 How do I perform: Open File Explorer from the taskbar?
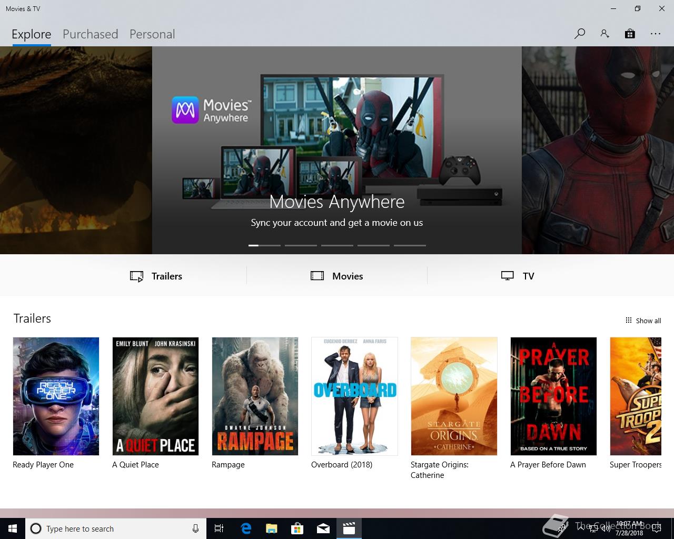272,528
